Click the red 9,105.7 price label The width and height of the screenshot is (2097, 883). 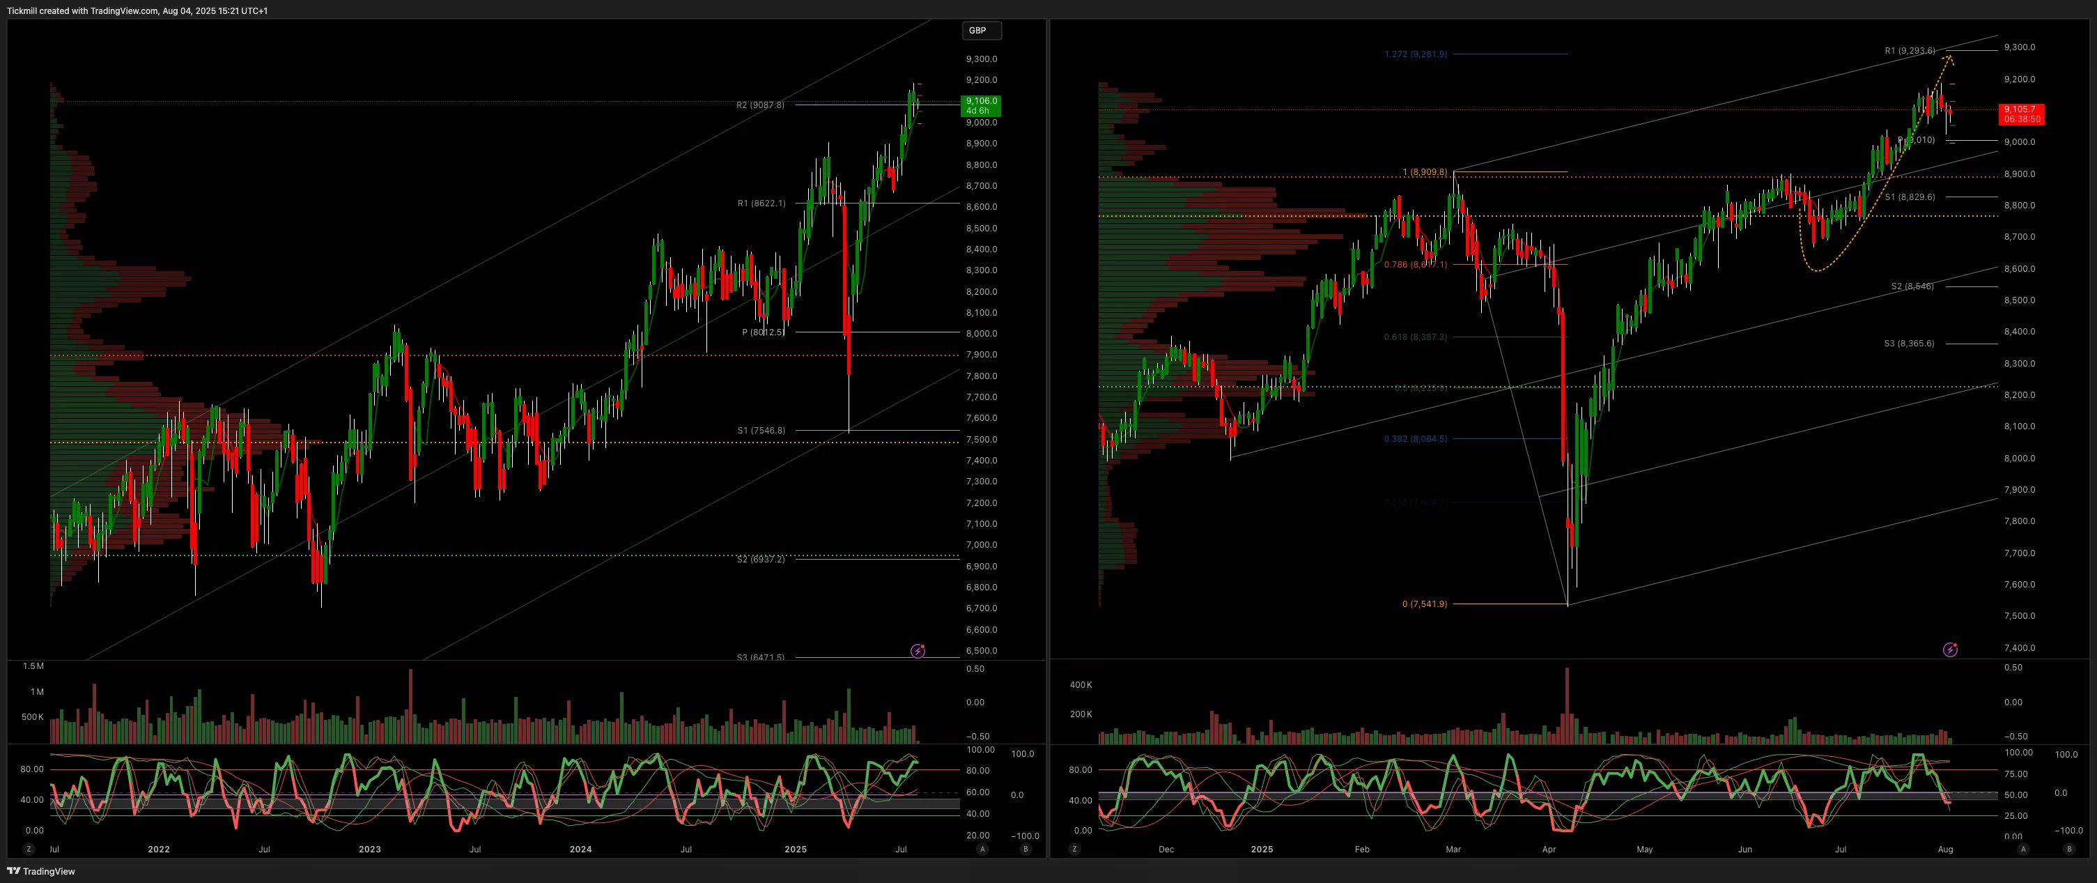(x=2021, y=114)
